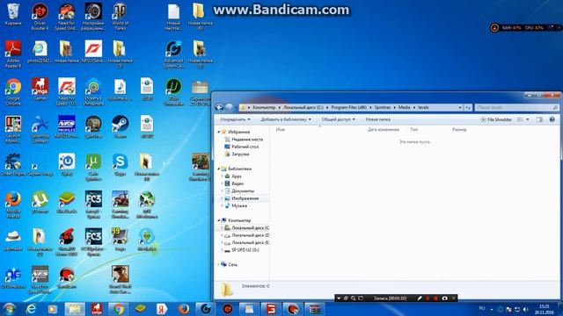Click Media in the address breadcrumb
This screenshot has width=563, height=316.
[x=404, y=107]
